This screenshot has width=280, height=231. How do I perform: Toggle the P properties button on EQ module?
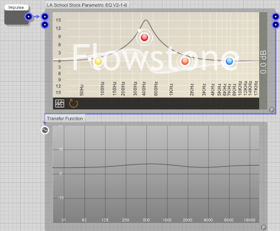[x=271, y=110]
